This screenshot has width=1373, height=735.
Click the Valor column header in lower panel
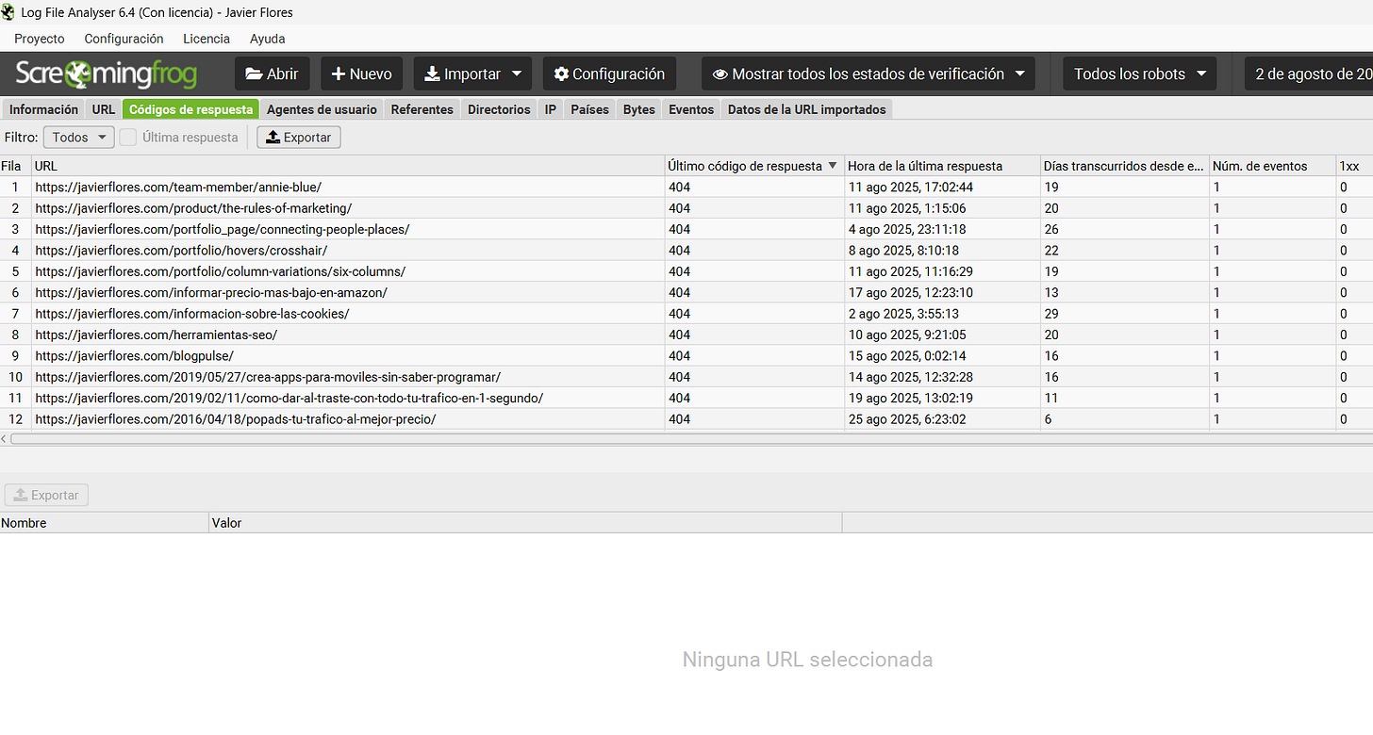coord(525,523)
